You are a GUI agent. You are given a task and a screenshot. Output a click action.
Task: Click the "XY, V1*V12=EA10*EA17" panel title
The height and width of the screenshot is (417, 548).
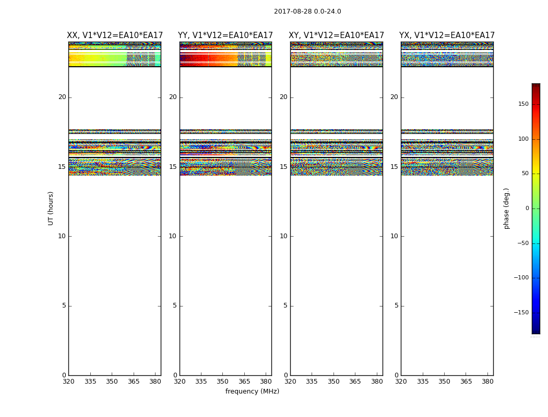click(x=336, y=35)
